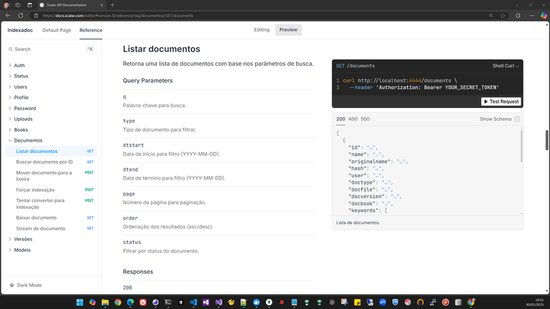Toggle Dark Mode
The image size is (550, 309).
click(x=26, y=285)
